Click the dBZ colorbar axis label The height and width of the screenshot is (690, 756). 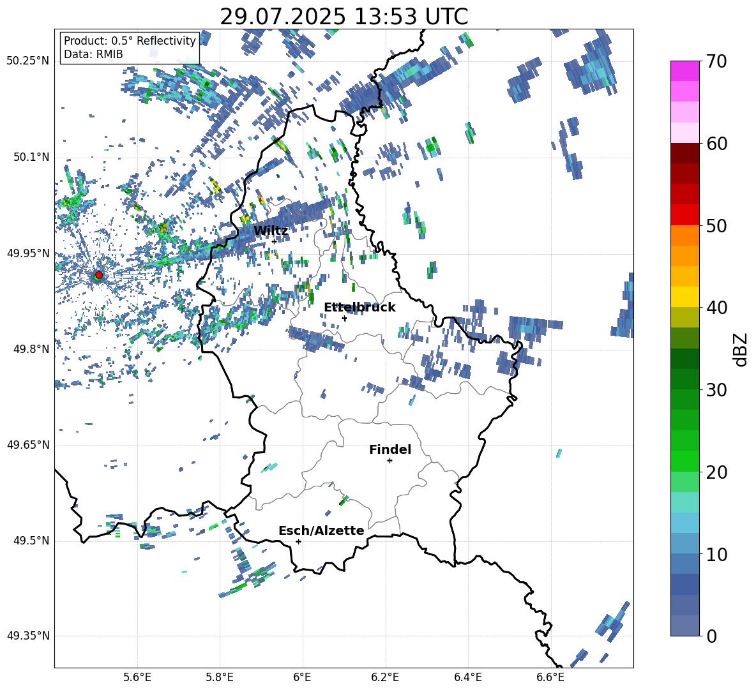coord(741,349)
